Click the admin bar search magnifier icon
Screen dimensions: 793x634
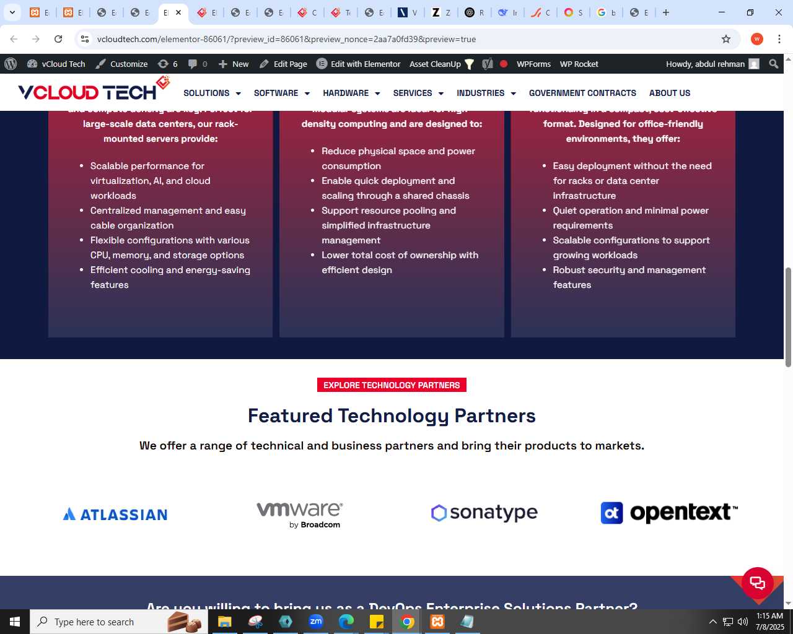pos(773,64)
